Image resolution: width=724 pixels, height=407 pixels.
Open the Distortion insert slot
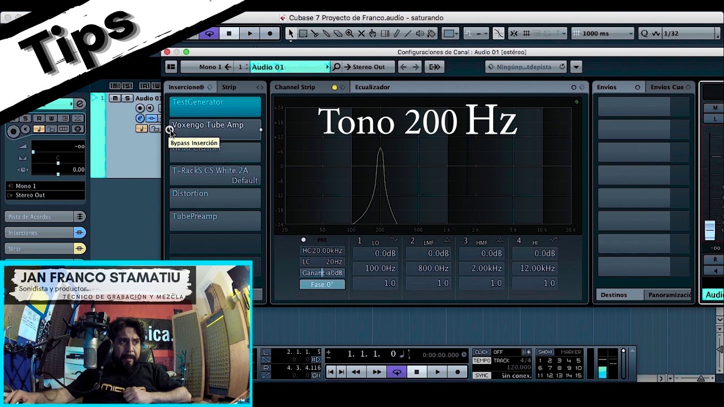tap(215, 198)
